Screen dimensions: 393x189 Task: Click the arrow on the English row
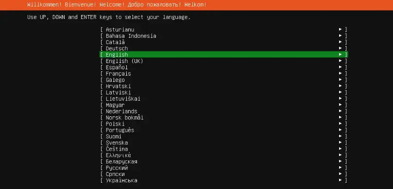[x=340, y=54]
